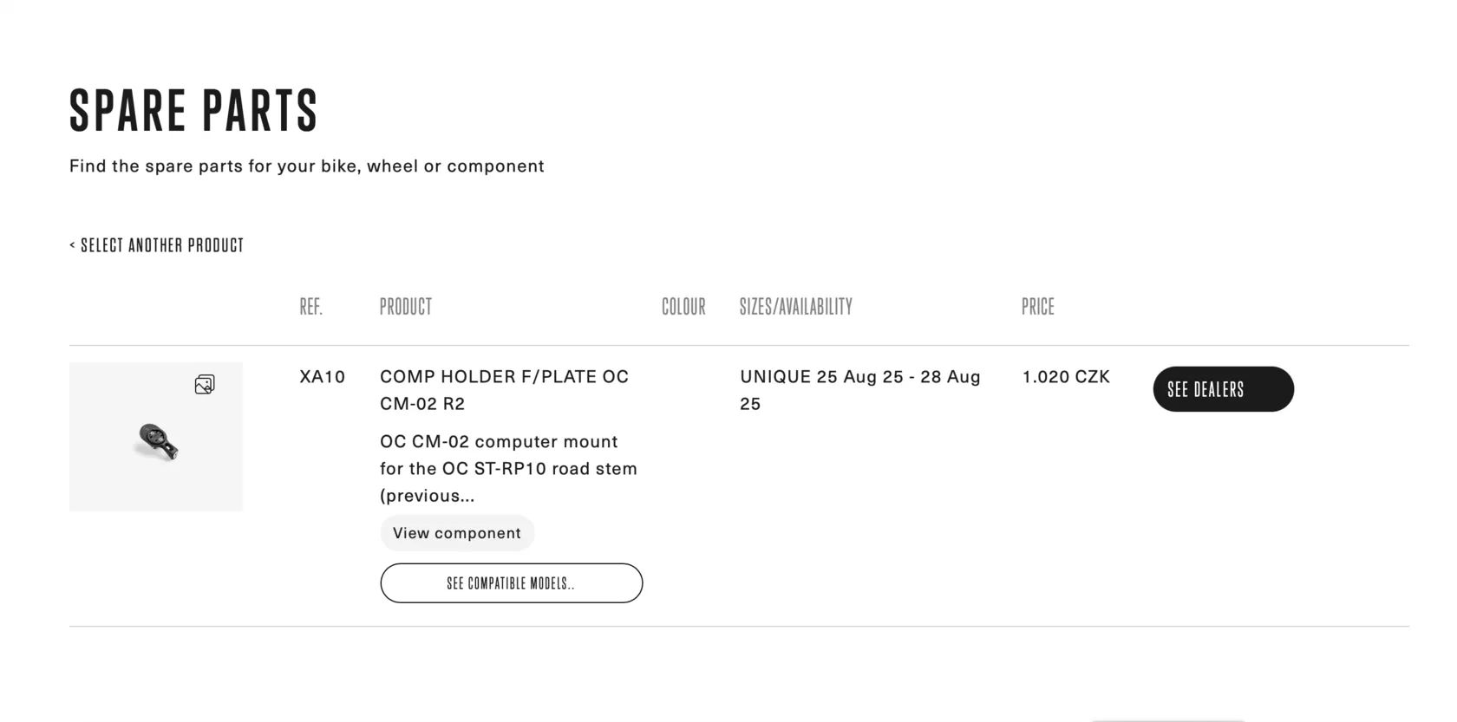Select the SIZES/AVAILABILITY column header
Image resolution: width=1457 pixels, height=722 pixels.
coord(796,307)
